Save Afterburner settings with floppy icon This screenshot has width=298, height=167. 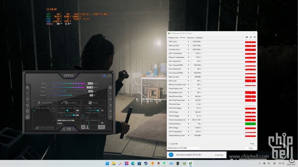point(69,129)
